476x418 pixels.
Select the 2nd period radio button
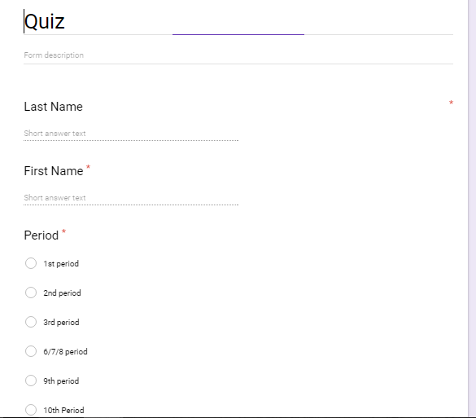pos(31,293)
